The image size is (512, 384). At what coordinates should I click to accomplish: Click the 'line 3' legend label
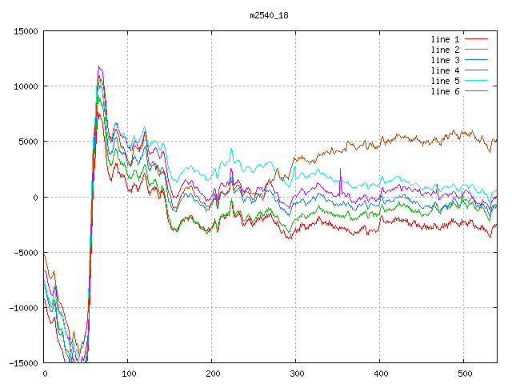point(445,60)
